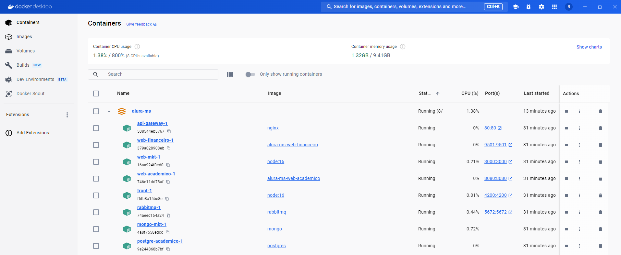Open the Troubleshoot bug icon
This screenshot has width=621, height=255.
point(529,7)
